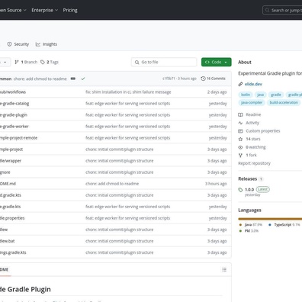The image size is (302, 302).
Task: Select the kotlin topic tag
Action: pos(246,95)
